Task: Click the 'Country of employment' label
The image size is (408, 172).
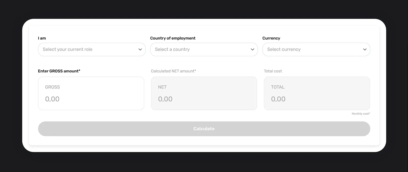Action: 173,38
